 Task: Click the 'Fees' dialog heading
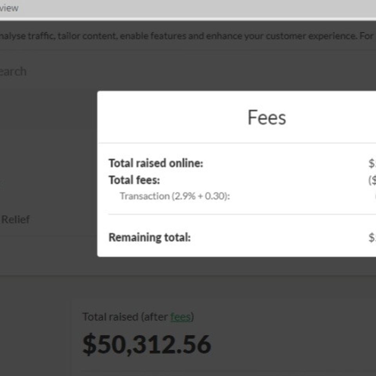pyautogui.click(x=267, y=117)
